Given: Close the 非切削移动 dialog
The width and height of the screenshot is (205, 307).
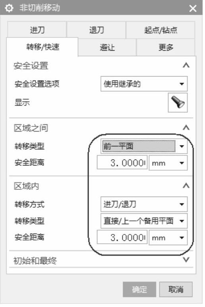Looking at the screenshot, I should (193, 8).
